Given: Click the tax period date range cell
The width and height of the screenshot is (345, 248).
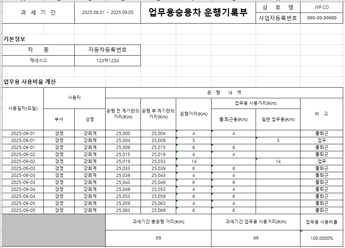Looking at the screenshot, I should pyautogui.click(x=107, y=13).
